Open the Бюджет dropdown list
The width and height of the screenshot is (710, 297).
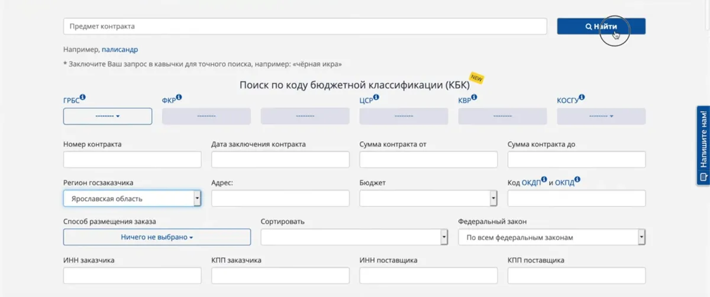(428, 199)
